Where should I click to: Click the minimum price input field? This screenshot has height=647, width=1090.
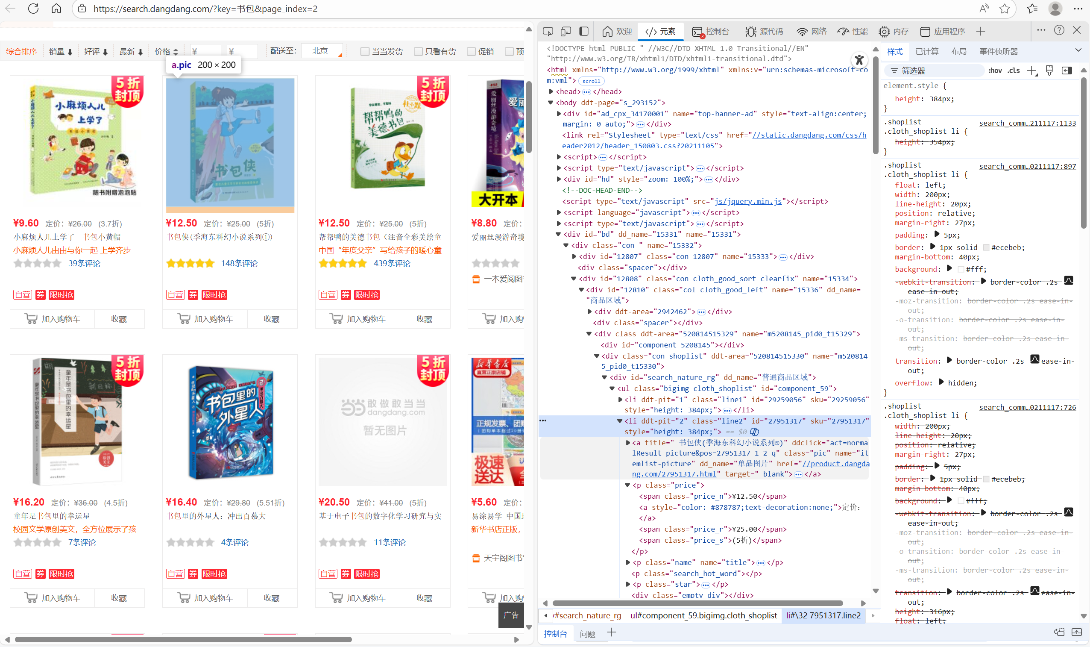(205, 51)
